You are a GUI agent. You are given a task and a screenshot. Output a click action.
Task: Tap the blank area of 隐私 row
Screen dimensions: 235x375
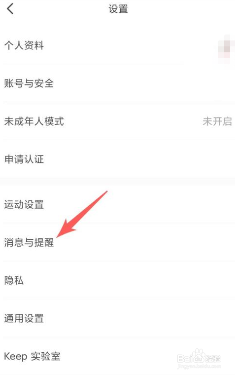[x=129, y=280]
